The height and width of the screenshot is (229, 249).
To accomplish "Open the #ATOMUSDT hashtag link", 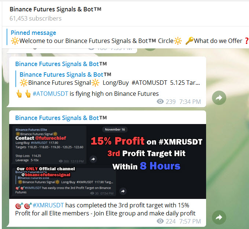I will tap(50, 94).
